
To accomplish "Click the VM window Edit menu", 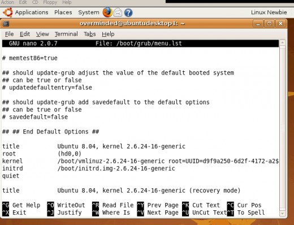I will click(x=23, y=2).
